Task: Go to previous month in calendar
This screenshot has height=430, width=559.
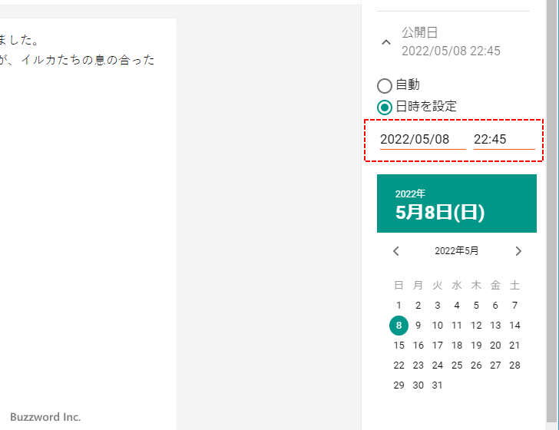Action: pyautogui.click(x=396, y=251)
